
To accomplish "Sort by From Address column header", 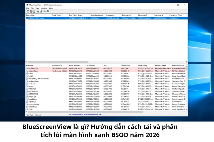I will pyautogui.click(x=77, y=66).
